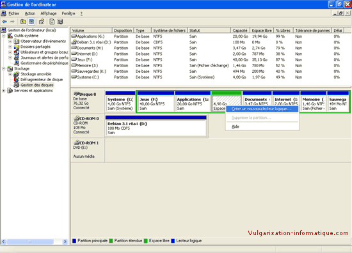Click the Journaux et alertes icon

point(17,57)
